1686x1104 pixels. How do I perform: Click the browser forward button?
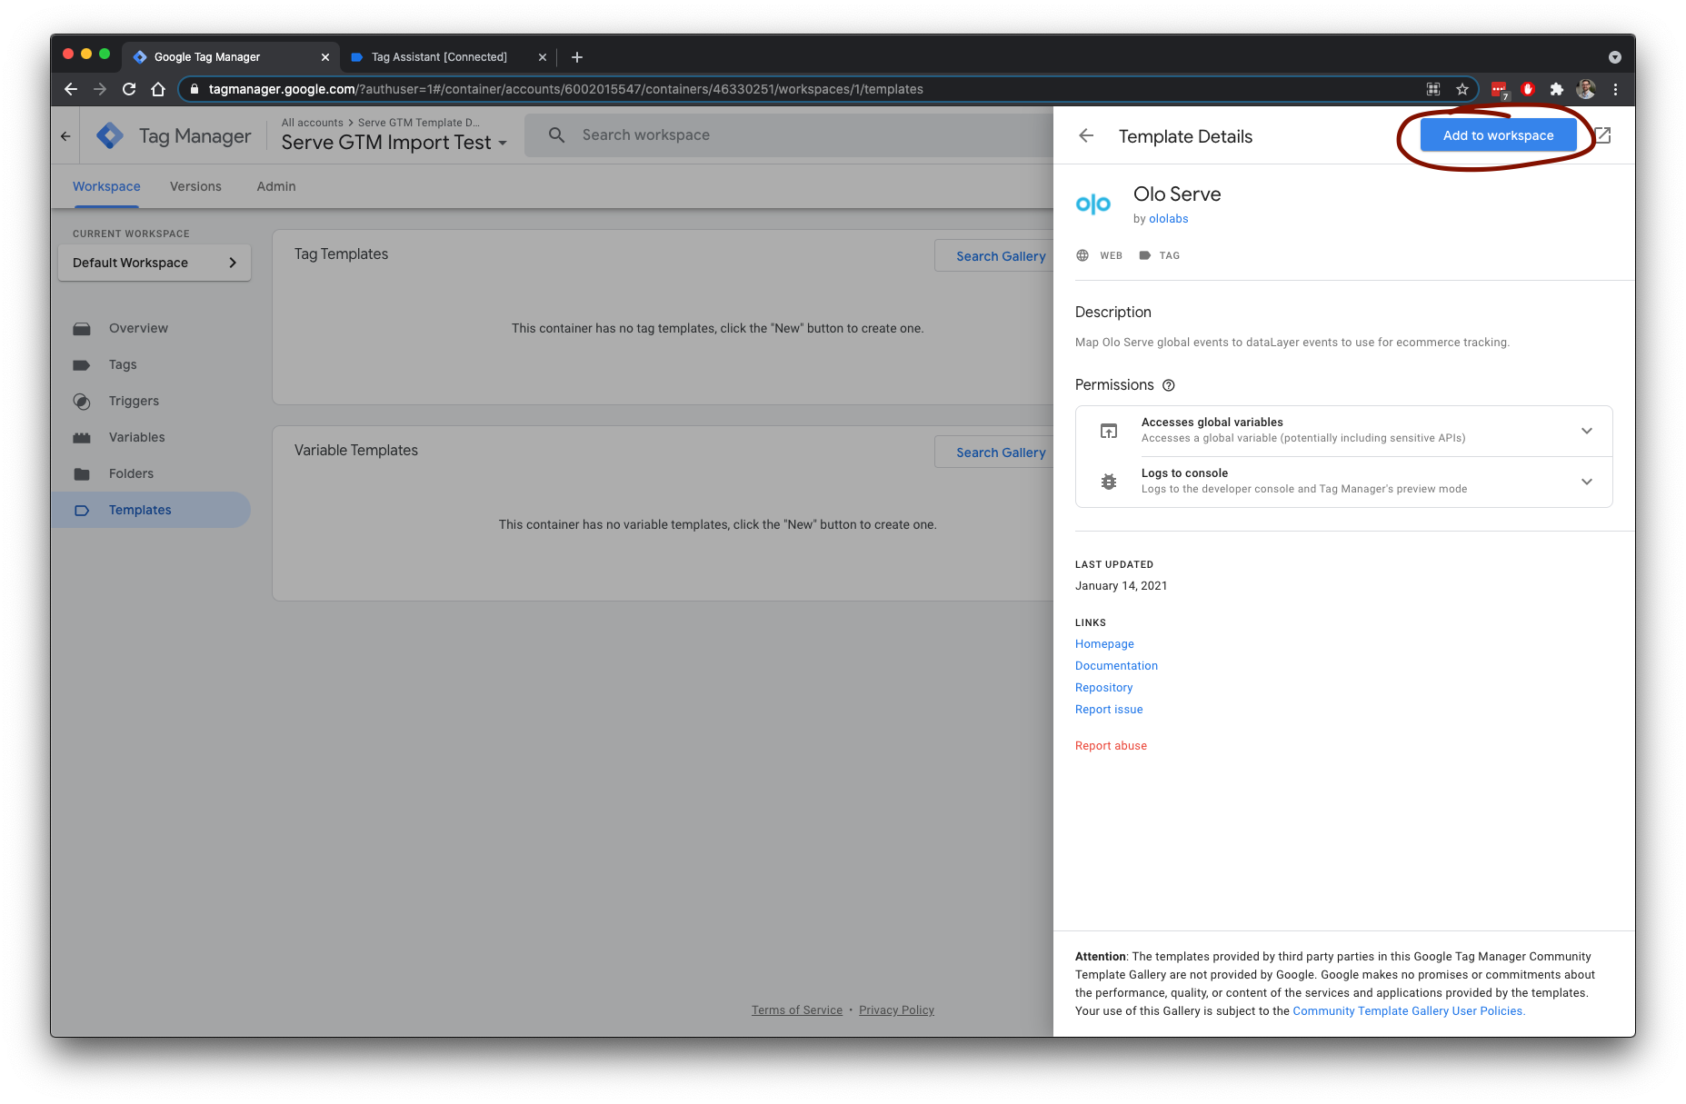click(100, 89)
